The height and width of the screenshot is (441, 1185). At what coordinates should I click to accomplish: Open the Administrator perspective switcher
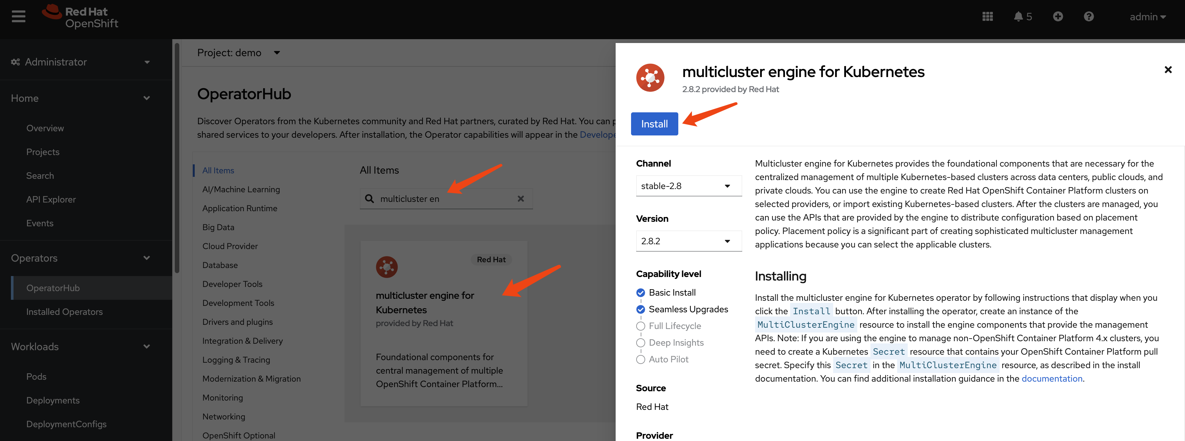pyautogui.click(x=81, y=62)
